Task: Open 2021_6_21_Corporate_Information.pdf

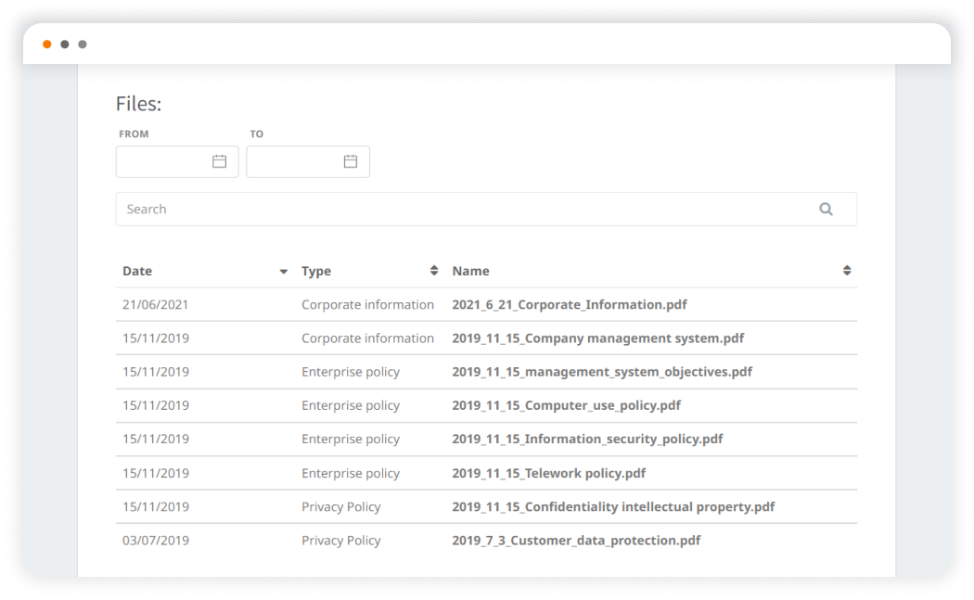Action: point(569,304)
